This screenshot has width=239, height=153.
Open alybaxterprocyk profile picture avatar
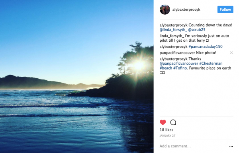pos(165,10)
